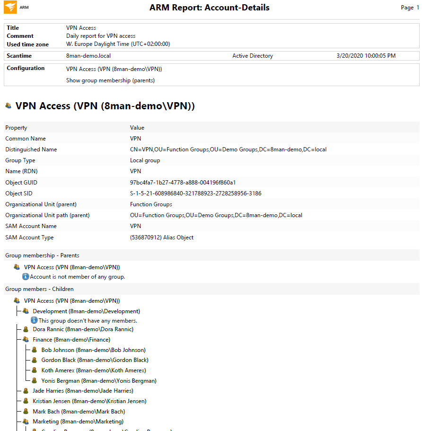
Task: Click the user icon for Gordon Black
Action: (x=35, y=360)
